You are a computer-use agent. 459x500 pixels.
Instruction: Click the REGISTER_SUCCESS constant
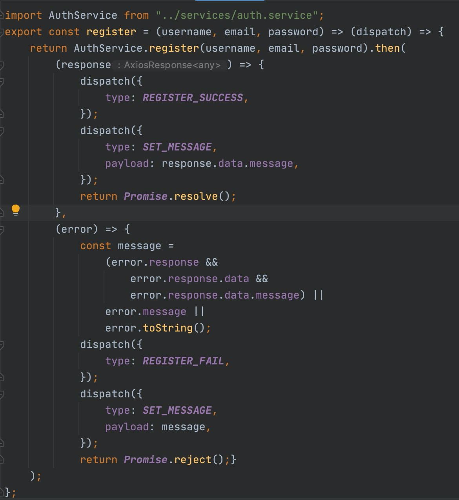(x=193, y=98)
